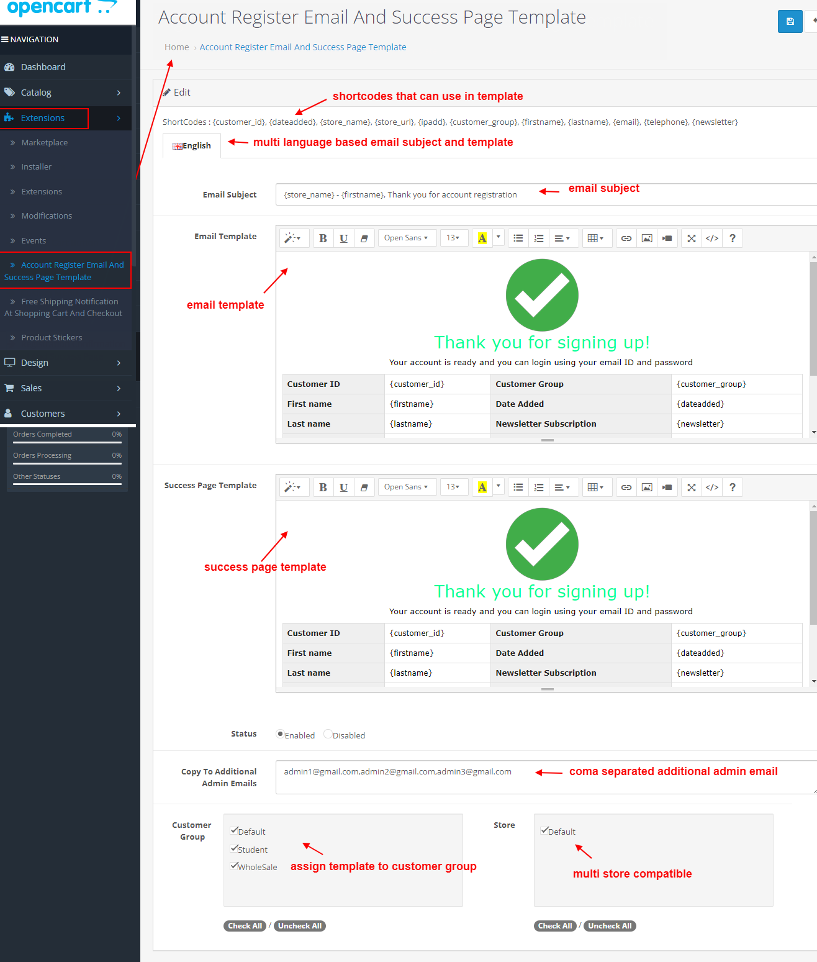
Task: Open Product Stickers in sidebar menu
Action: point(52,338)
